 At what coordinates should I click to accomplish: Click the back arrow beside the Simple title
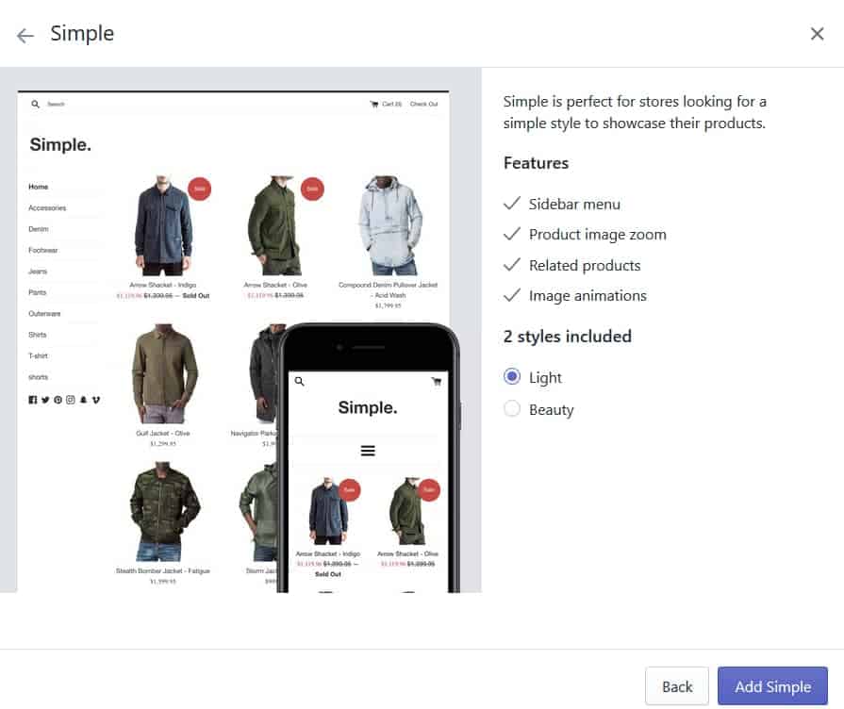[x=25, y=35]
